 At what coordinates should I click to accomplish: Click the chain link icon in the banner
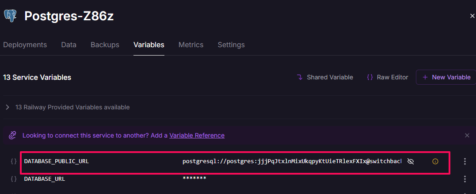click(x=13, y=135)
